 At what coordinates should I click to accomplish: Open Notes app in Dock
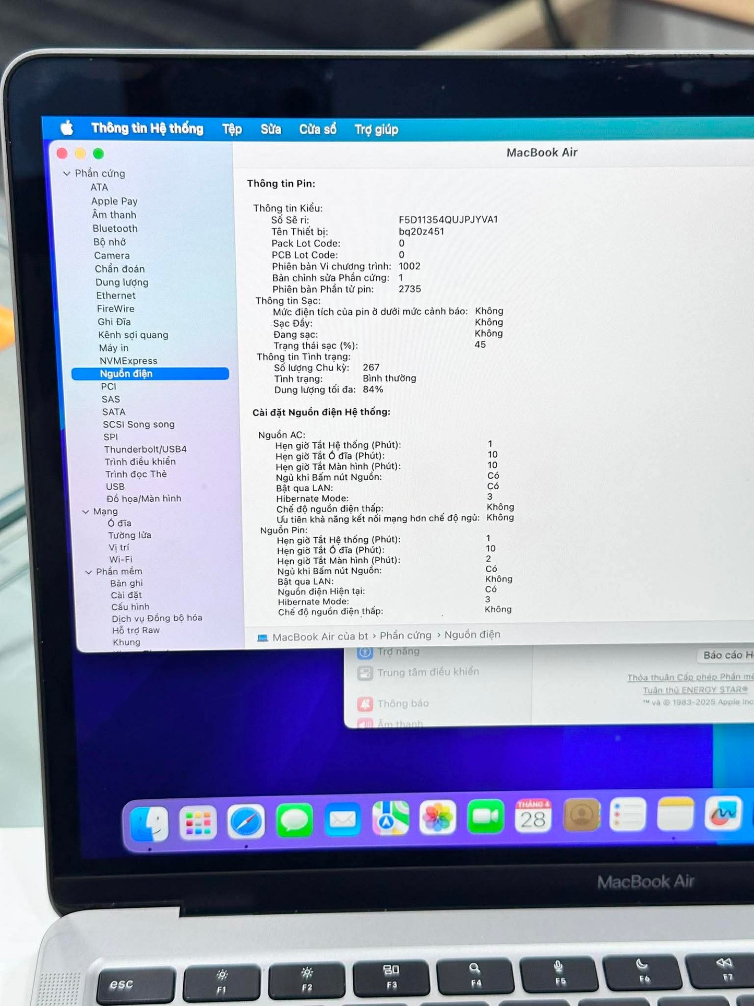click(x=675, y=813)
